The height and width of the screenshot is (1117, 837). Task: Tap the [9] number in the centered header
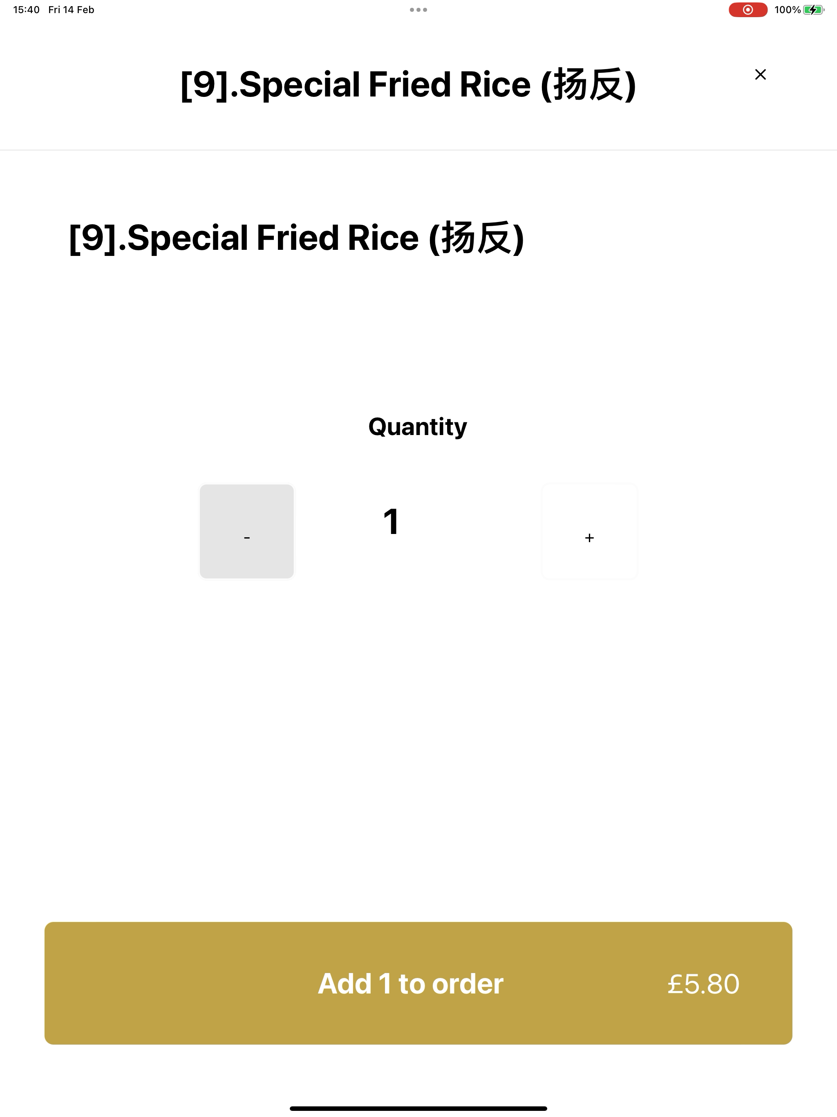click(x=204, y=84)
